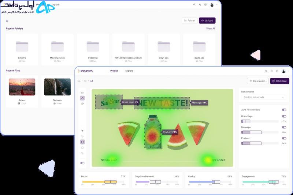The height and width of the screenshot is (195, 293).
Task: Click the NEW TASTE! message AOI box
Action: tap(162, 103)
